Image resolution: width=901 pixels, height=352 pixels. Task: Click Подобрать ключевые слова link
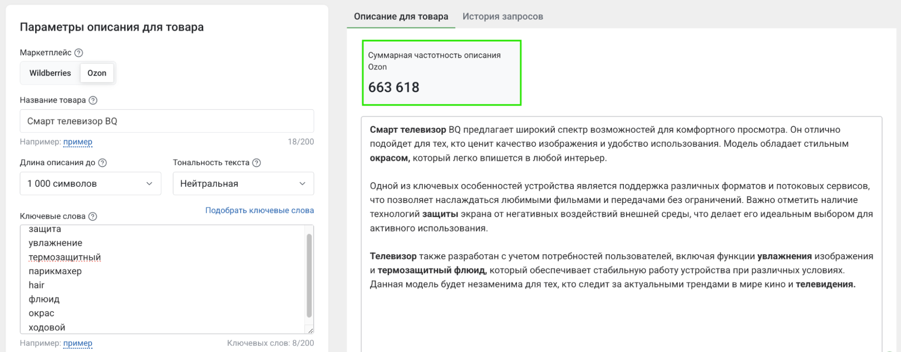[x=260, y=210]
